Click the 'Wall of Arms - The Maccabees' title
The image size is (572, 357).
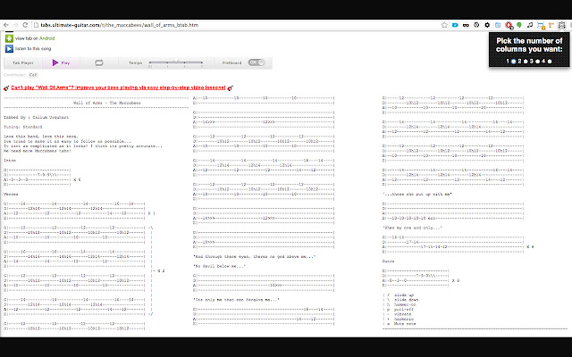[107, 103]
